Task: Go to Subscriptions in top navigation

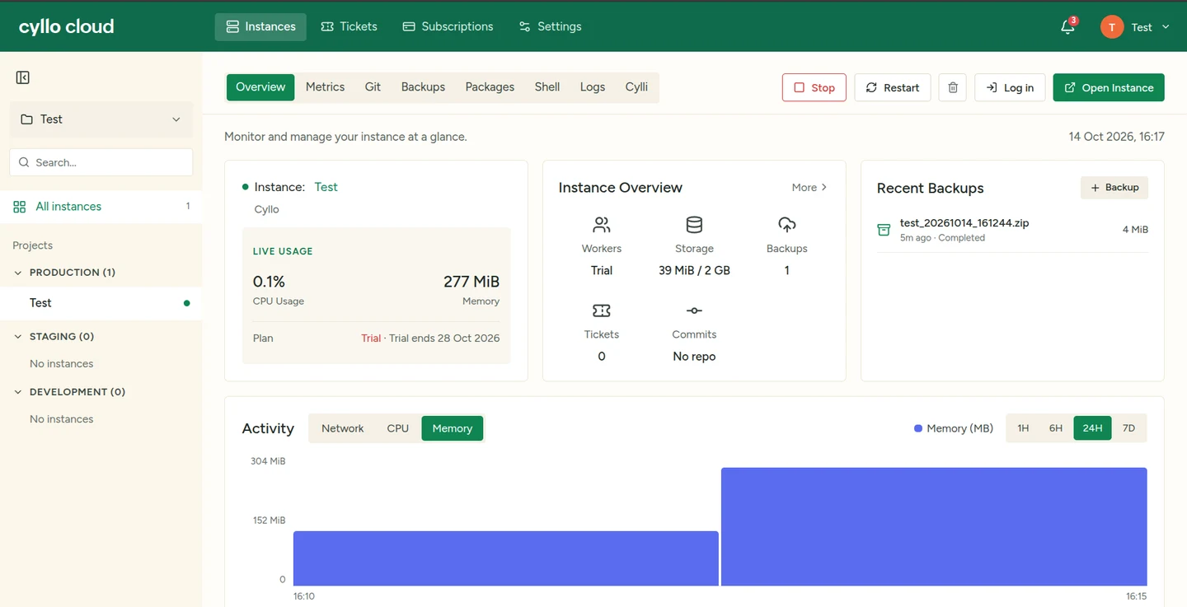Action: click(x=448, y=27)
